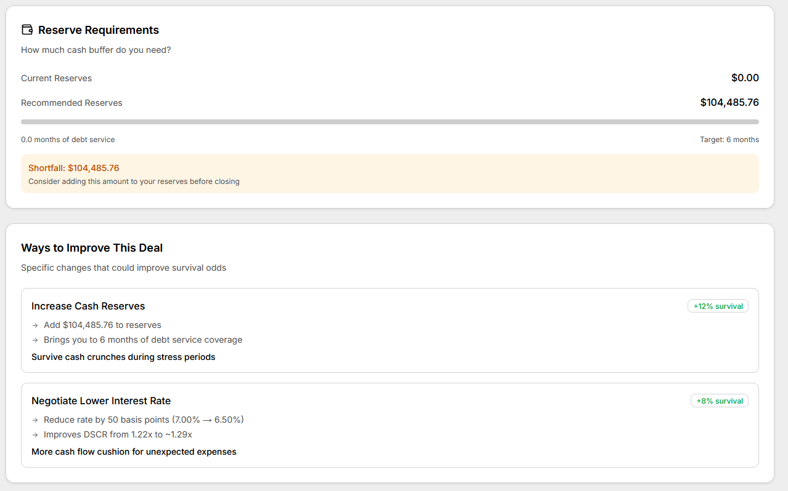Click the '+12% survival' badge

click(718, 306)
